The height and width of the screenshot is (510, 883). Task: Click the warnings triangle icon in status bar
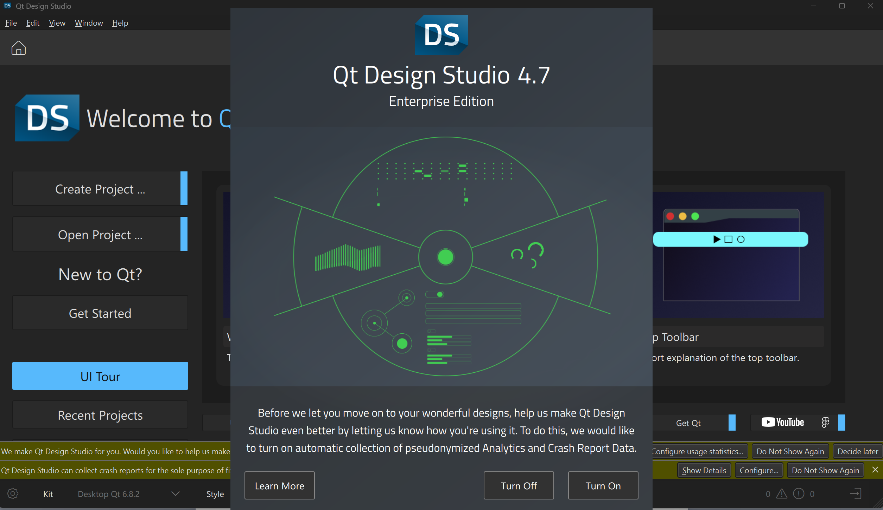(x=781, y=494)
